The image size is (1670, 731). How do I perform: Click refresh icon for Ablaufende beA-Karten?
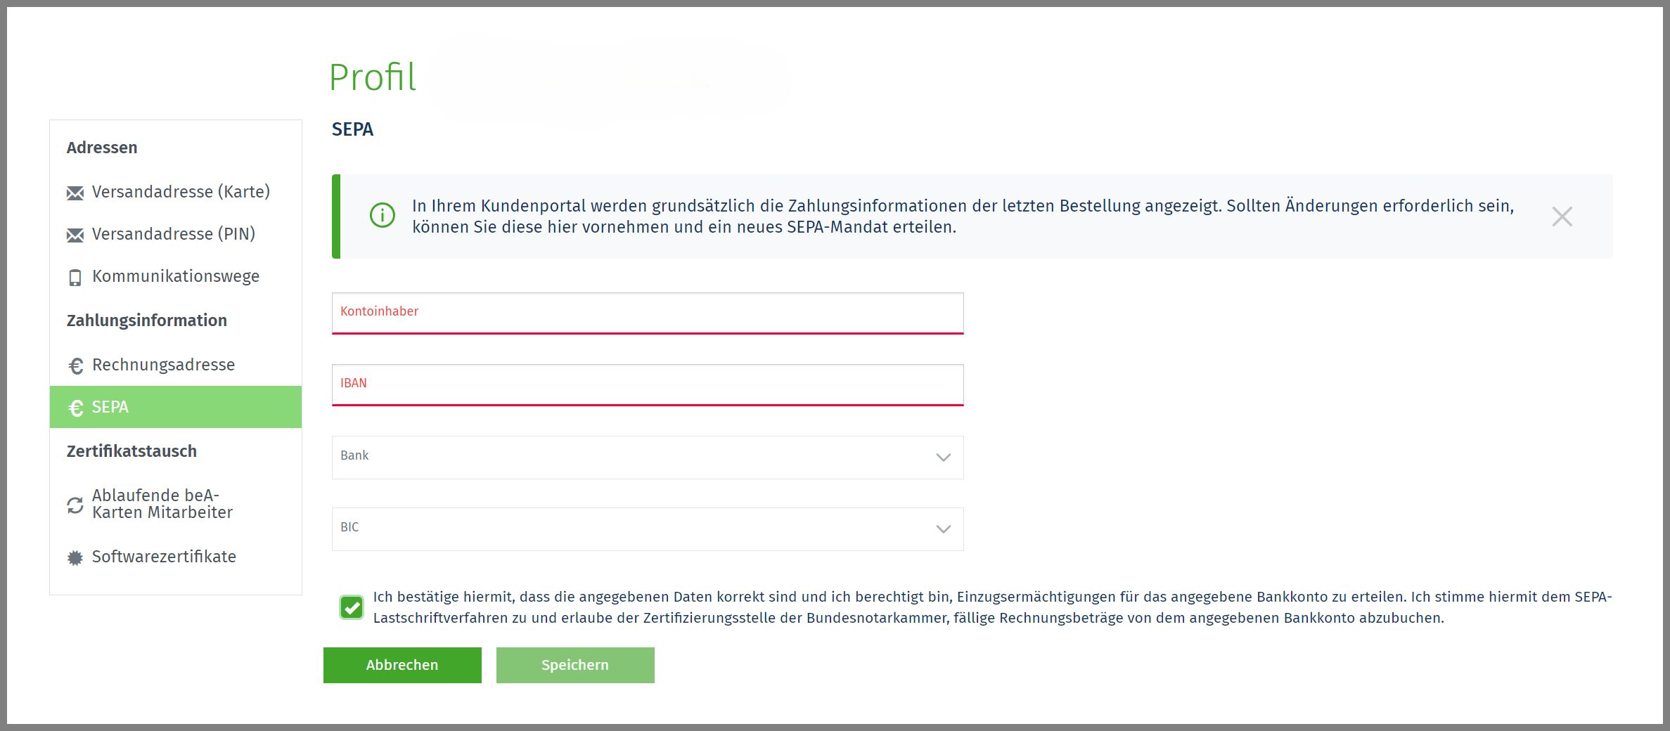point(75,505)
